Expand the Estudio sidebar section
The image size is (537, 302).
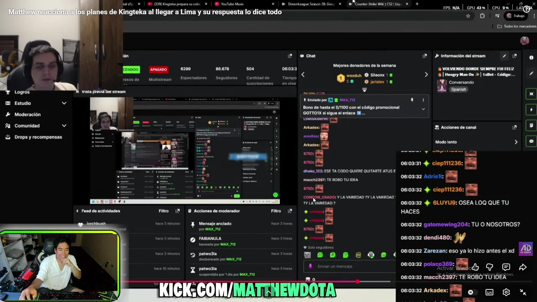point(36,103)
